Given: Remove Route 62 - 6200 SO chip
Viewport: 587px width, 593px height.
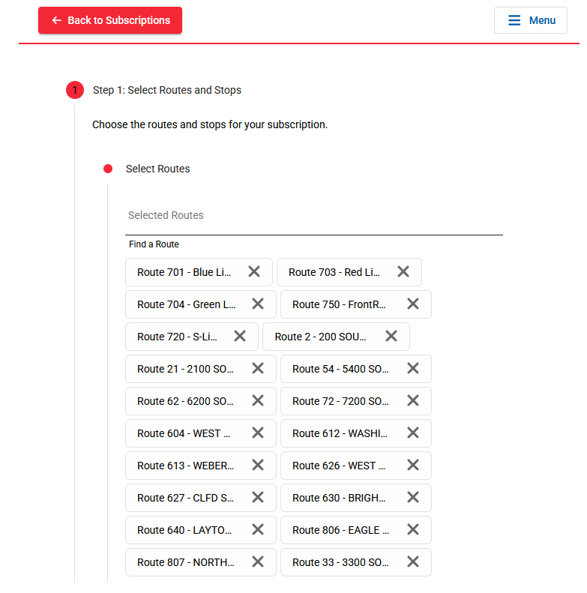Looking at the screenshot, I should coord(258,400).
